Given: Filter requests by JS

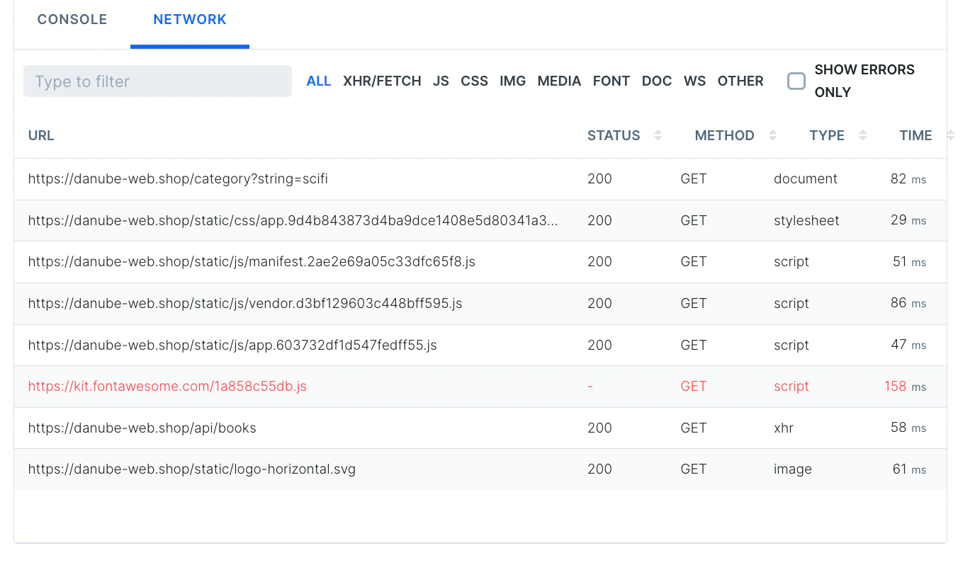Looking at the screenshot, I should (441, 81).
